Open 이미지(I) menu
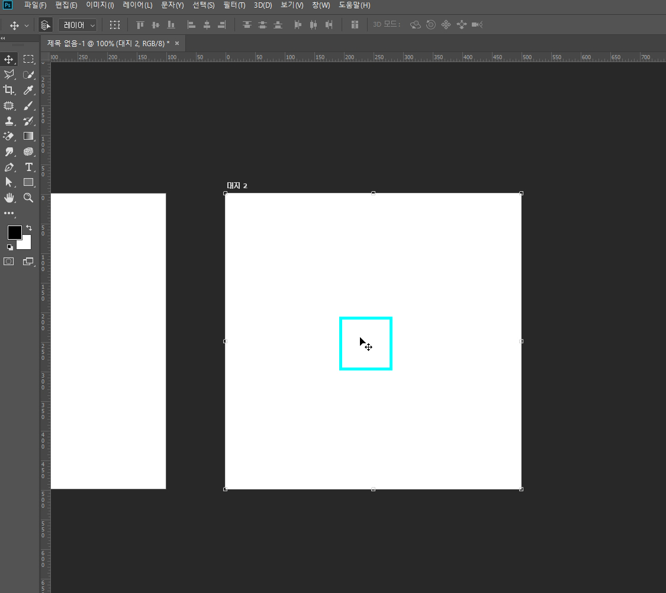This screenshot has width=666, height=593. tap(100, 5)
